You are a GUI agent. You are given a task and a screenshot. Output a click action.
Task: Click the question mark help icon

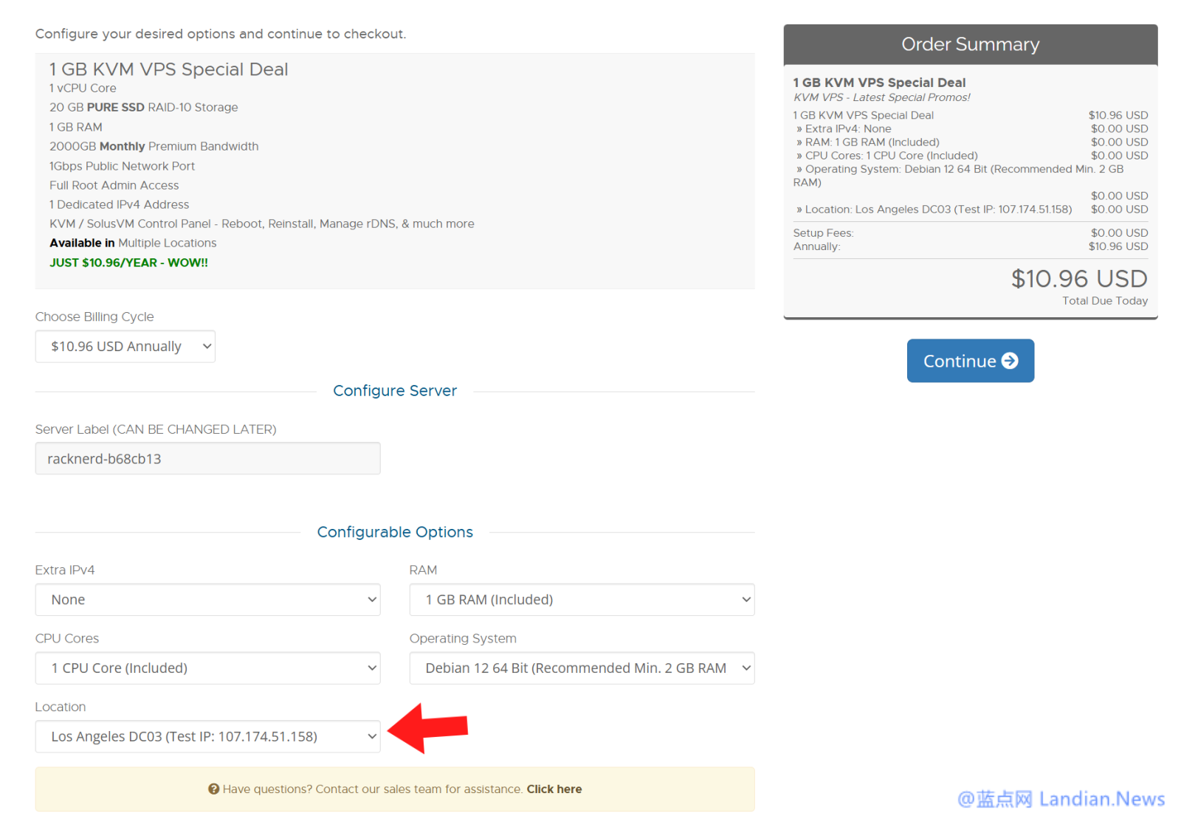(x=213, y=789)
